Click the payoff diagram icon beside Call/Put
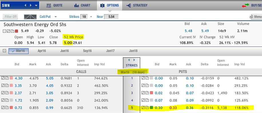The width and height of the screenshot is (262, 113). click(30, 17)
